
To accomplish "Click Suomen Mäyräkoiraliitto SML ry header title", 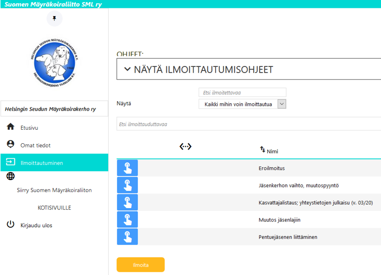I will coord(53,4).
